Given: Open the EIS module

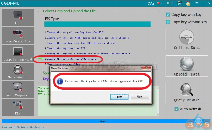Looking at the screenshot, I should pyautogui.click(x=18, y=17).
